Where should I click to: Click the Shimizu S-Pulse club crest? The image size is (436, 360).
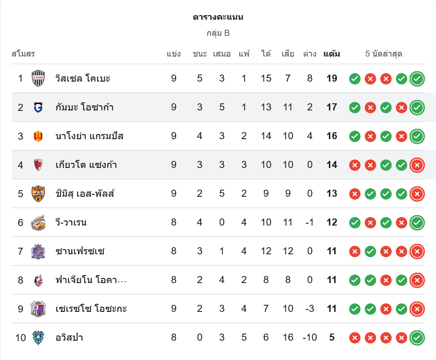[x=38, y=194]
